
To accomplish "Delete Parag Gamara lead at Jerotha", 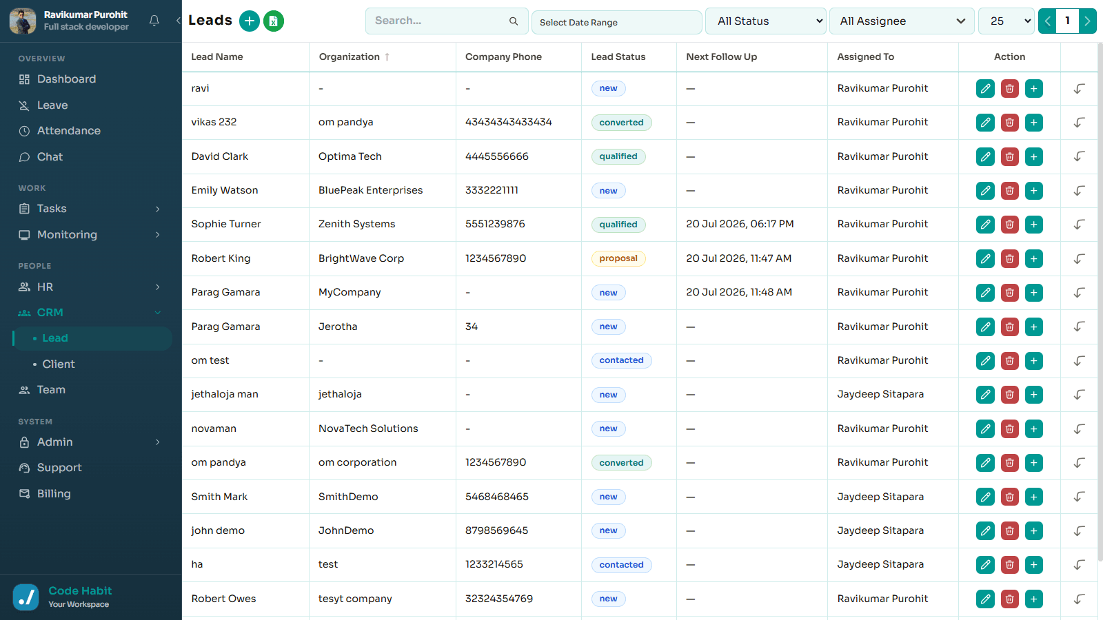I will [x=1010, y=327].
